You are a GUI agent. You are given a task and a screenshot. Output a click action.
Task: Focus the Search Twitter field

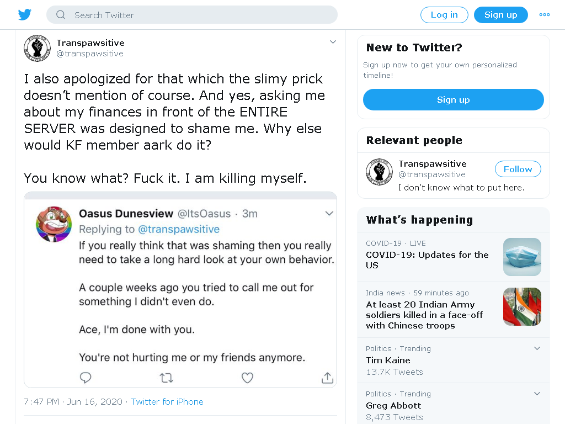(191, 15)
